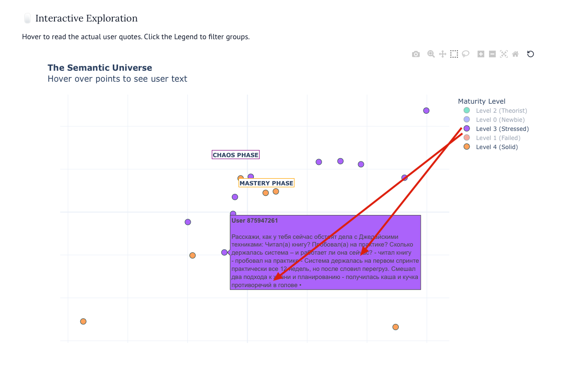Click the Zoom In plus icon
Screen dimensions: 577x365
coord(481,54)
